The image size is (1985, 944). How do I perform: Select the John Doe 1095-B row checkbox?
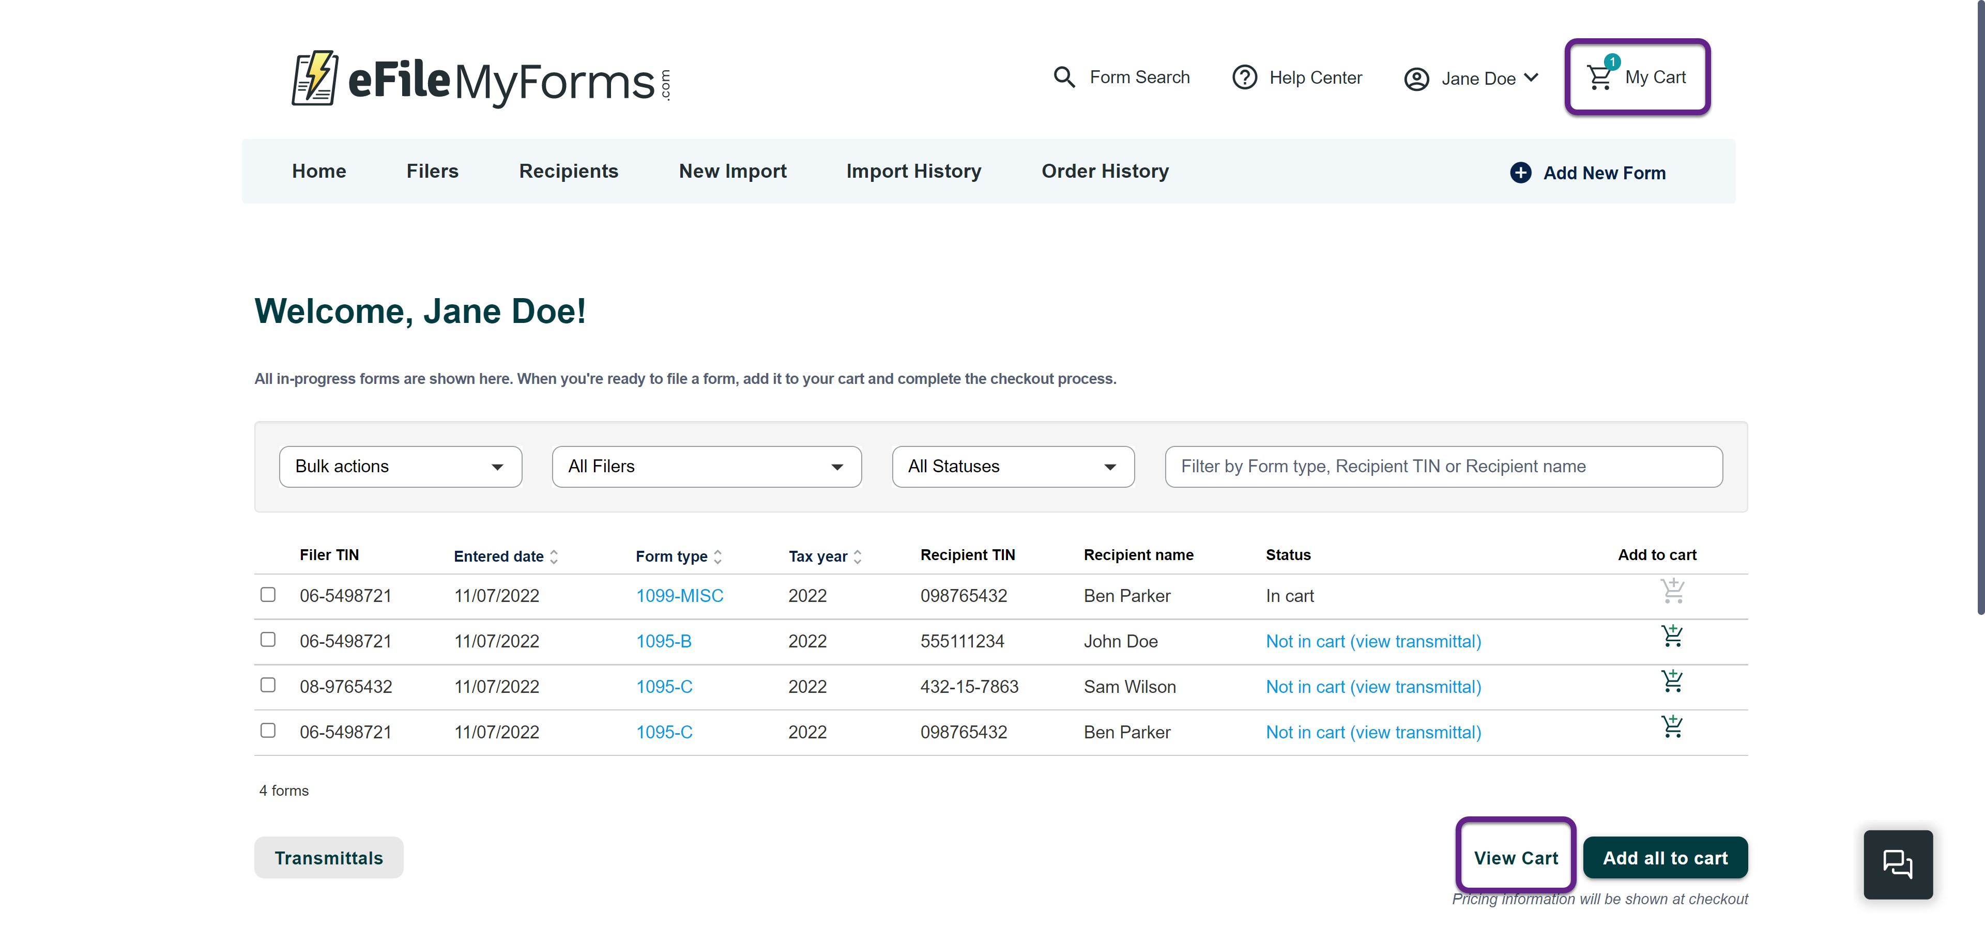coord(268,640)
